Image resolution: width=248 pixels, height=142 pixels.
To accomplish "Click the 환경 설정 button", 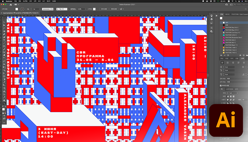I will click(x=114, y=9).
